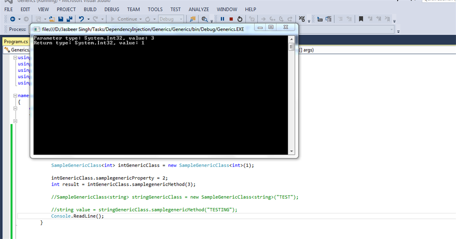Collapse the namespace code block
Image resolution: width=456 pixels, height=239 pixels.
(x=15, y=96)
